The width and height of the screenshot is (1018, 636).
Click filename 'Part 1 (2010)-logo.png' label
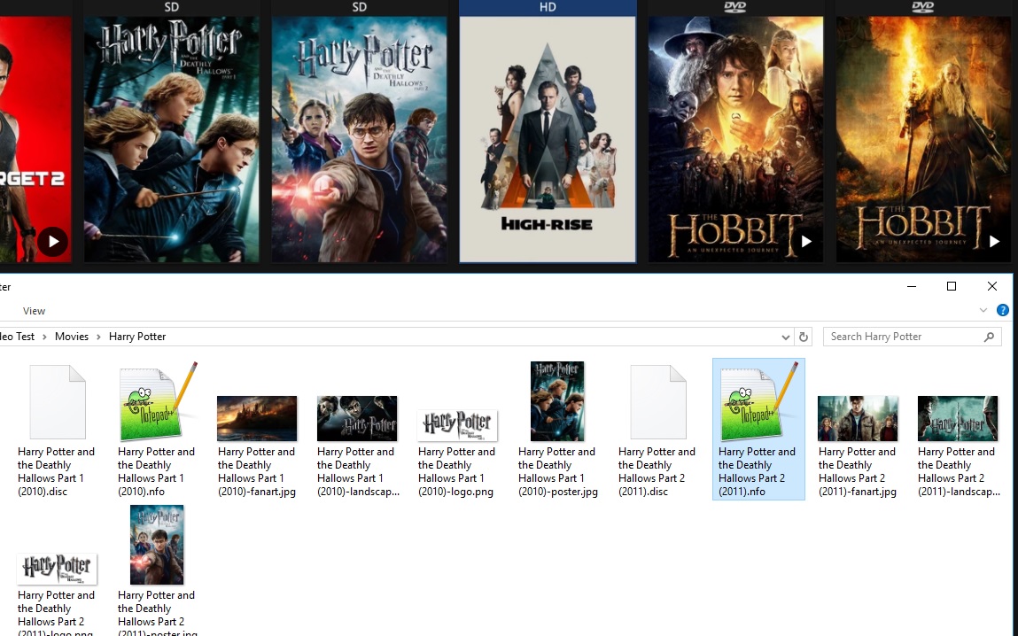coord(456,472)
